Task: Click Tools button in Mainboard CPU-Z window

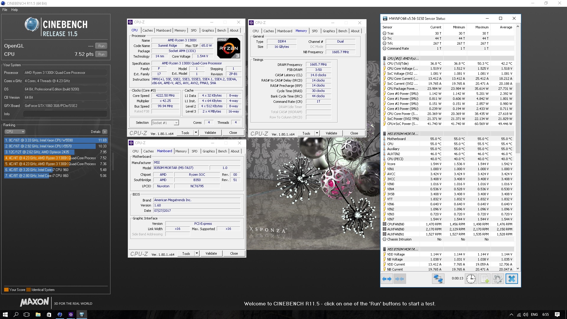Action: [186, 253]
